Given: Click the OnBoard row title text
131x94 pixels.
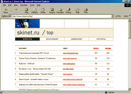Looking at the screenshot, I should (26, 64).
